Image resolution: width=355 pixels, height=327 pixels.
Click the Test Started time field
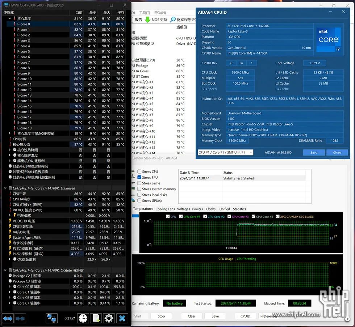point(236,303)
